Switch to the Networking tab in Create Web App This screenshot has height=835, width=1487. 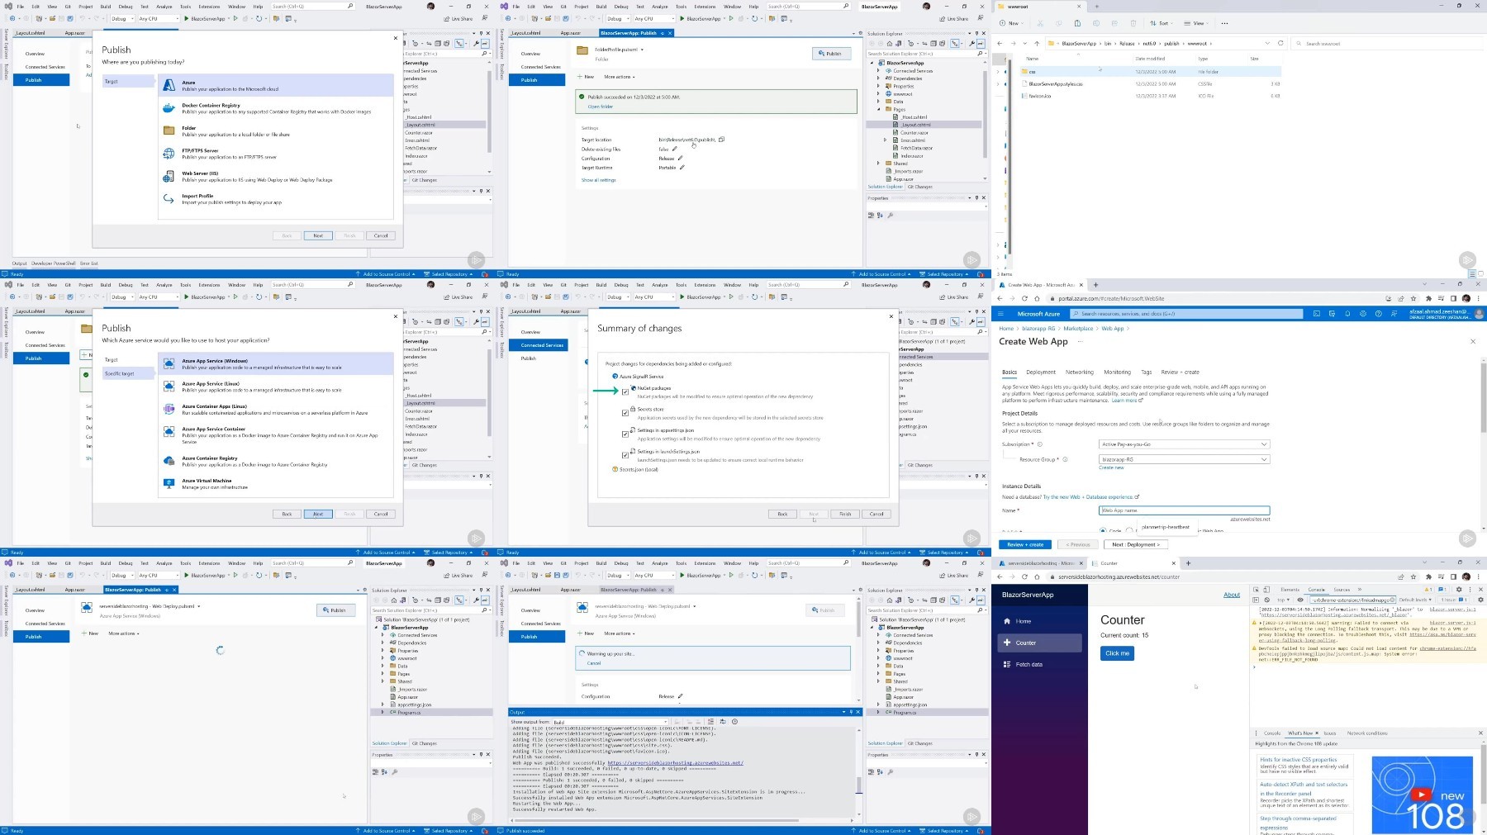[1079, 372]
